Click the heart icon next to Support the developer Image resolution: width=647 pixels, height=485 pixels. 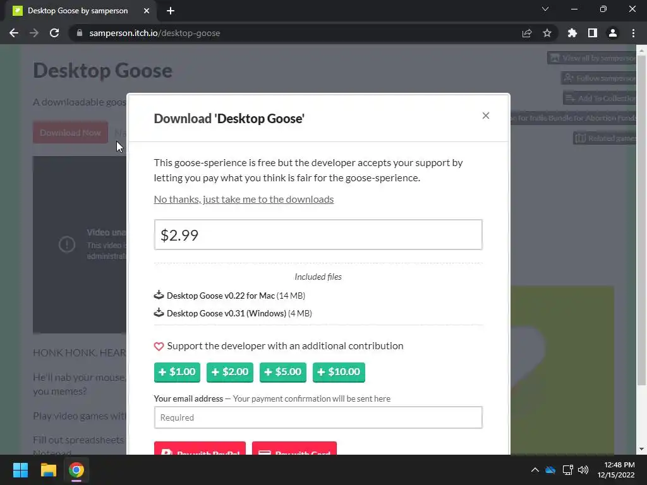point(159,346)
